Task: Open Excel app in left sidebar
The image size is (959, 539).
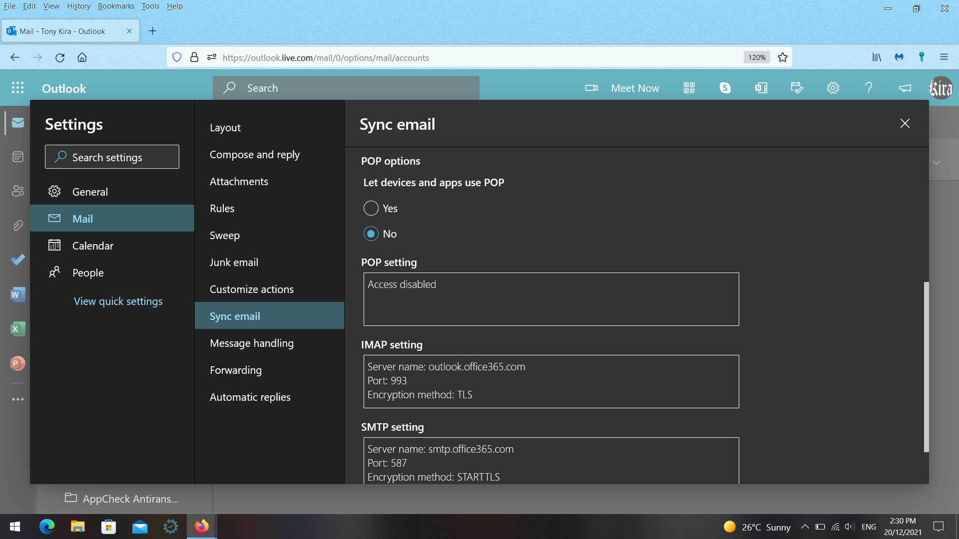Action: point(17,329)
